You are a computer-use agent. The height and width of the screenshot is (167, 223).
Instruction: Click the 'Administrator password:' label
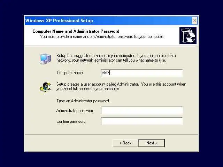[76, 111]
